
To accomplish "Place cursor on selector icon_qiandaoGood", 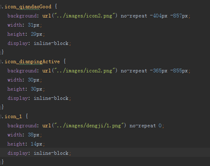I will tap(28, 7).
